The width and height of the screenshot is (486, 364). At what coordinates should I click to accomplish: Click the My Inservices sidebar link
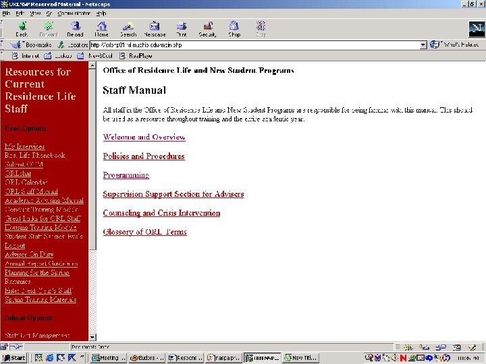coord(25,146)
